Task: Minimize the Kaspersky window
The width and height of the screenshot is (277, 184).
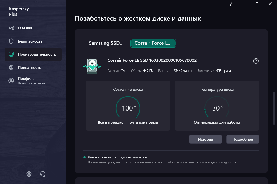Action: 244,4
